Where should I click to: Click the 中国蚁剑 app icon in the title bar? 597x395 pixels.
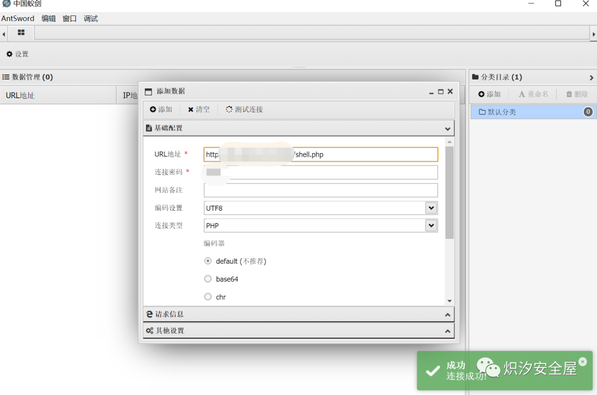[x=6, y=3]
